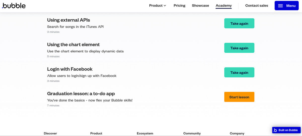Image resolution: width=302 pixels, height=136 pixels.
Task: Expand the Product dropdown chevron
Action: click(x=165, y=6)
